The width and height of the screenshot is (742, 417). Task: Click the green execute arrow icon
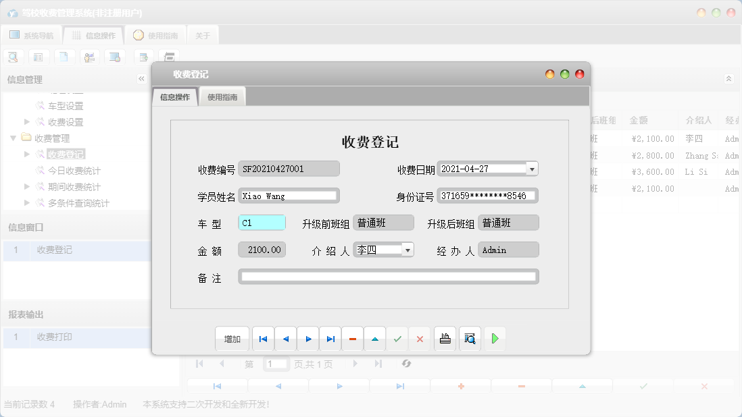pyautogui.click(x=495, y=339)
